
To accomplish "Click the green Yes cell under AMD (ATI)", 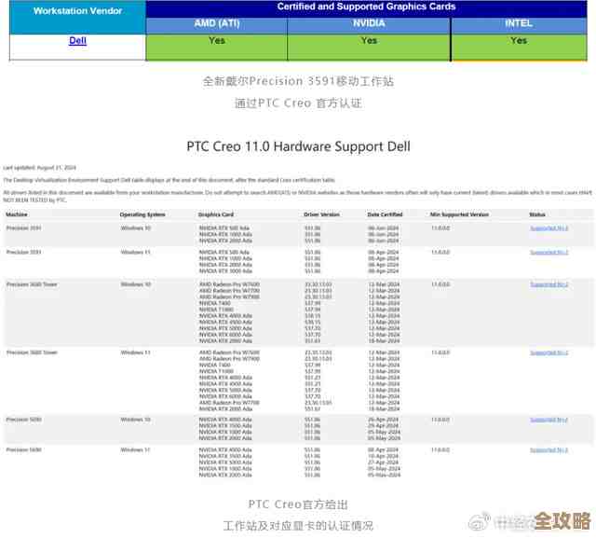I will click(216, 46).
